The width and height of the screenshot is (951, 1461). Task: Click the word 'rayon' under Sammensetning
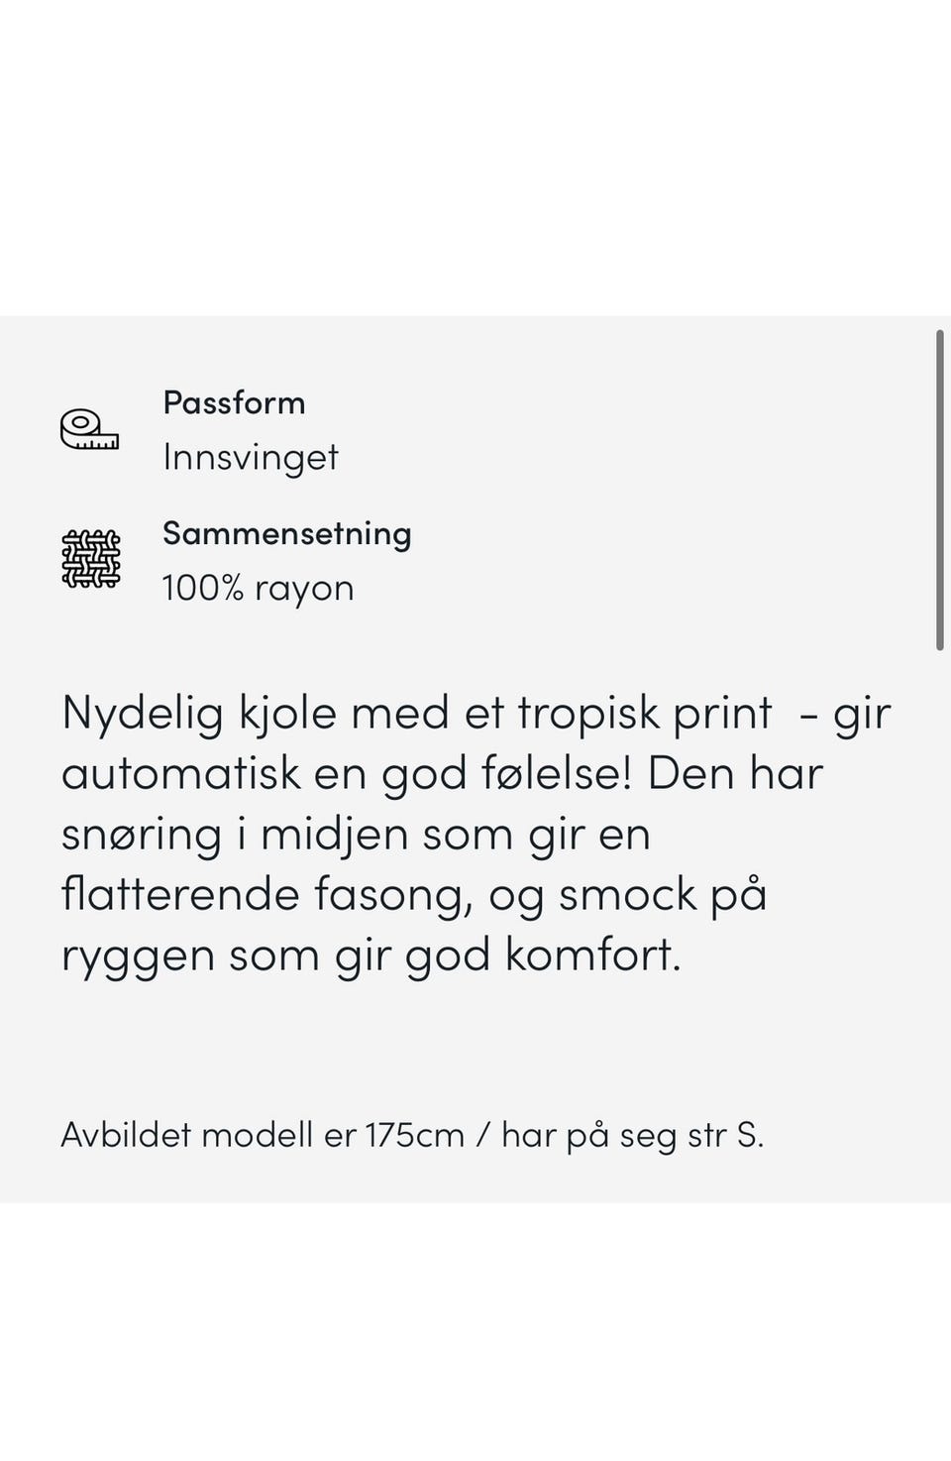[304, 589]
